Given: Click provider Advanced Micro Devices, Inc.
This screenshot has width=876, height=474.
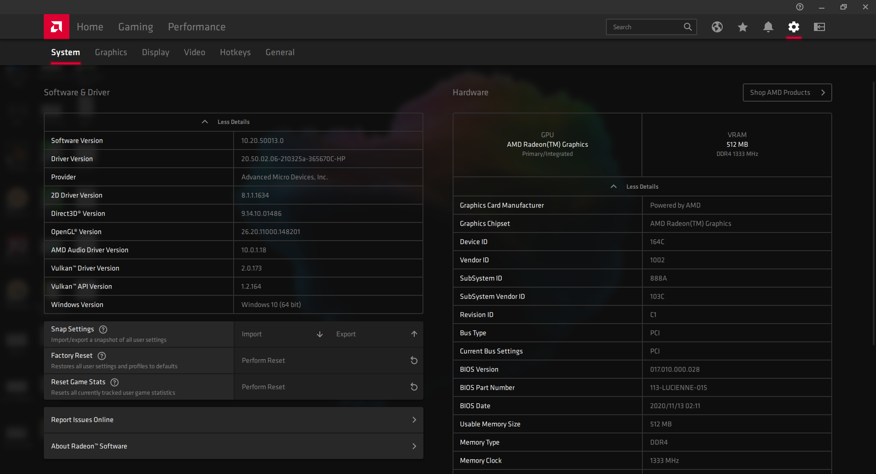Looking at the screenshot, I should click(x=285, y=177).
